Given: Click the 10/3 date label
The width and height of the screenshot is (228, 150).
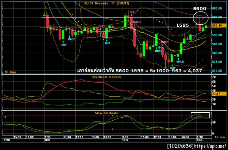Looking at the screenshot, I should pyautogui.click(x=47, y=140).
